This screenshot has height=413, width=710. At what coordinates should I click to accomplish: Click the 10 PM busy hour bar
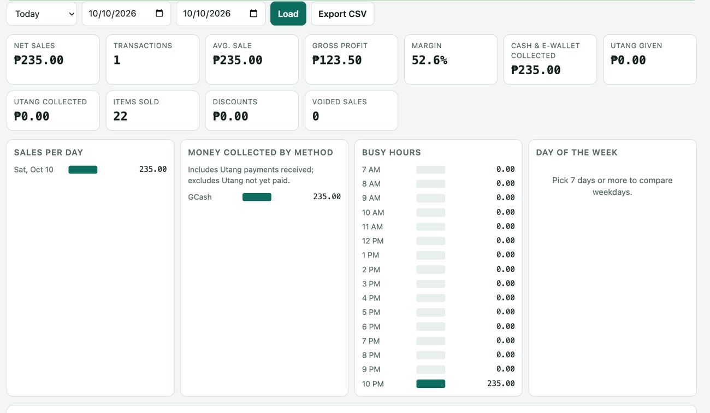(x=431, y=384)
